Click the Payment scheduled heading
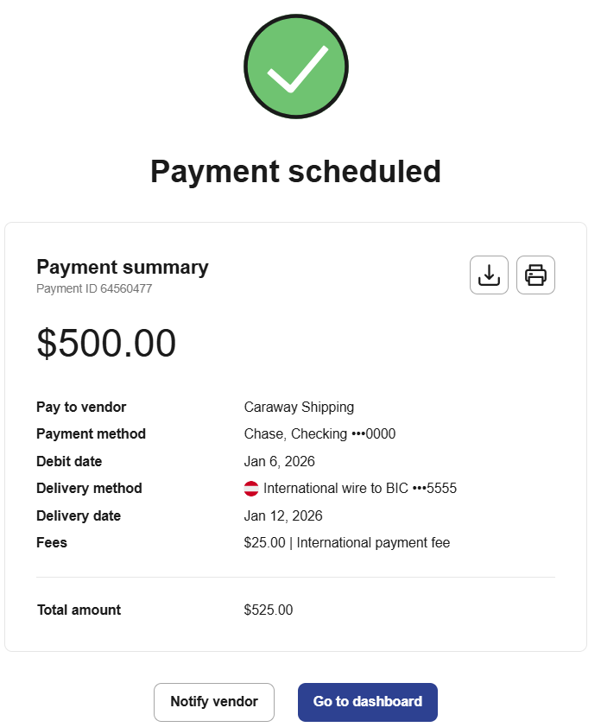 point(295,171)
